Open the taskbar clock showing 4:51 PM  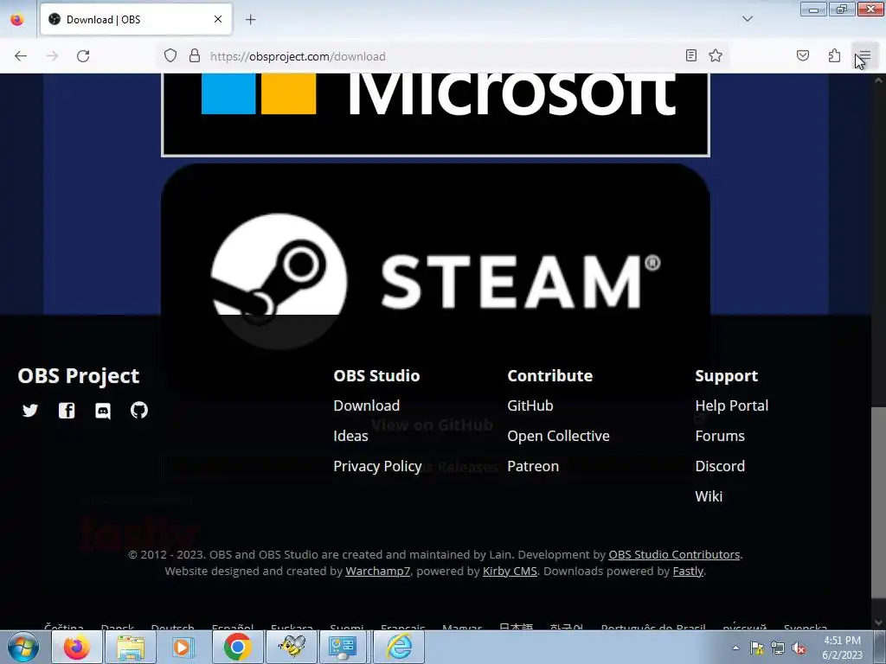(x=842, y=648)
